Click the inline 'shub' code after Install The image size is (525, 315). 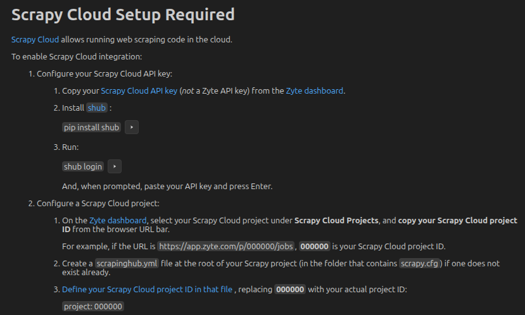click(97, 108)
